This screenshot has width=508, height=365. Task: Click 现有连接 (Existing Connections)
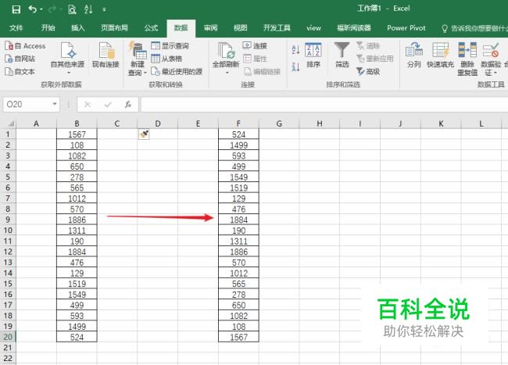coord(106,55)
